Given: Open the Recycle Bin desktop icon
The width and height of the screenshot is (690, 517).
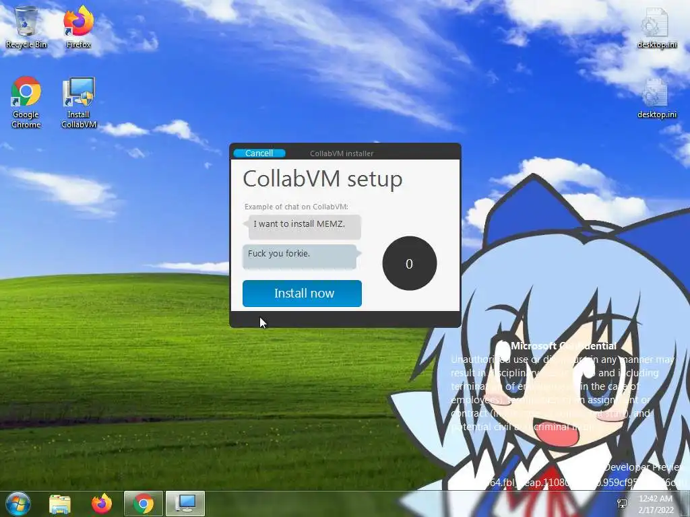Looking at the screenshot, I should [26, 28].
